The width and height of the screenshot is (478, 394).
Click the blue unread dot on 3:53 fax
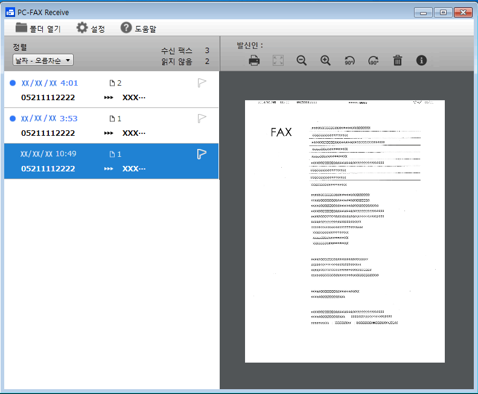(13, 118)
